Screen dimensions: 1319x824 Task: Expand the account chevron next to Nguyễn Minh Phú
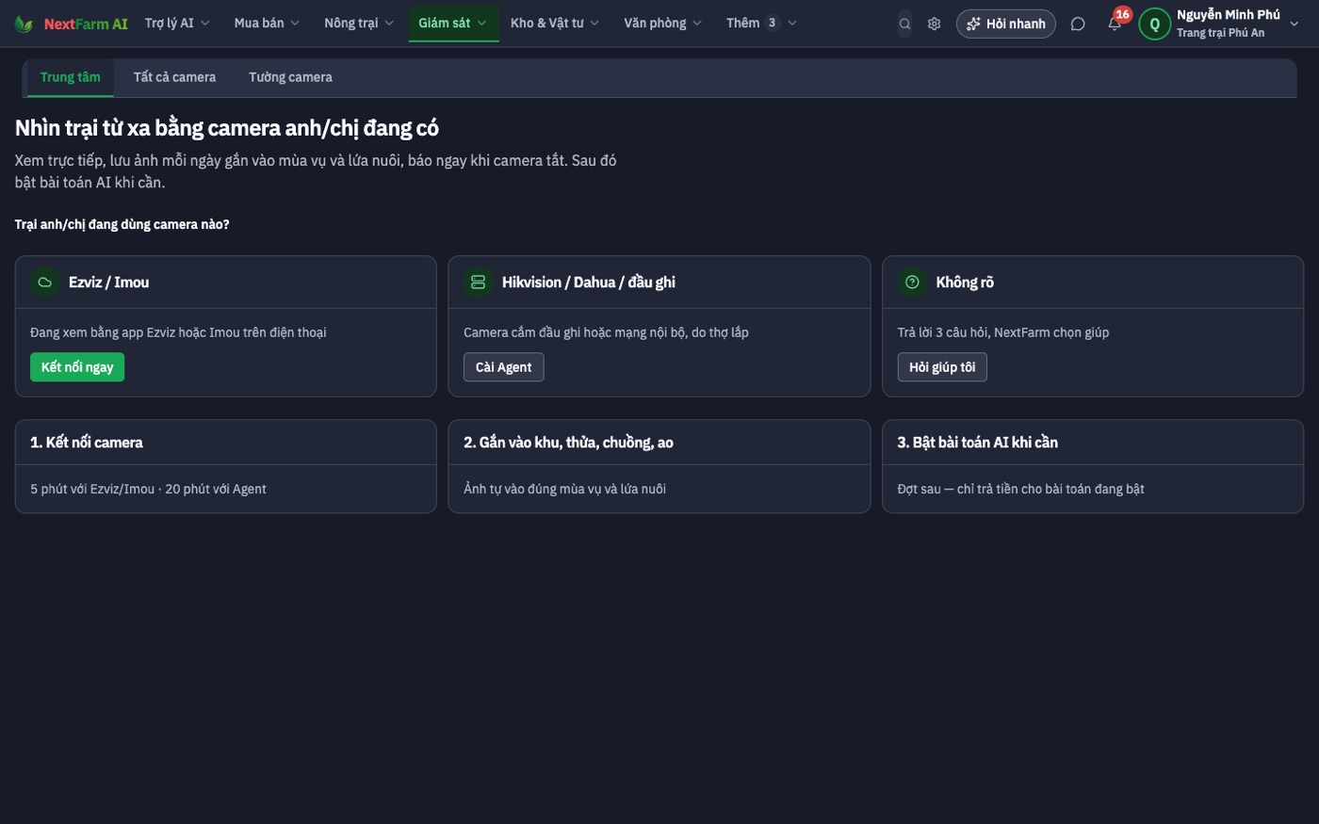point(1294,24)
